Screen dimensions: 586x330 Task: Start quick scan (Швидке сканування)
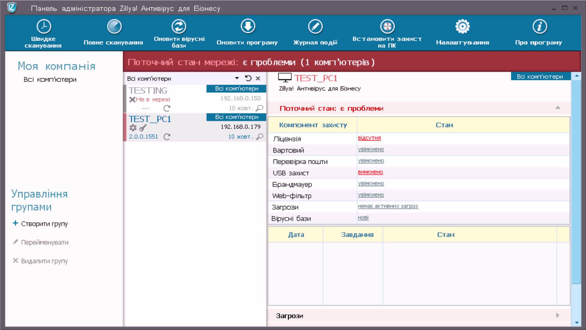43,33
